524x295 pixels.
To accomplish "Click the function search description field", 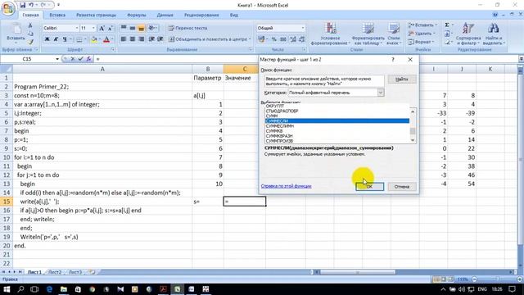I will [x=324, y=81].
